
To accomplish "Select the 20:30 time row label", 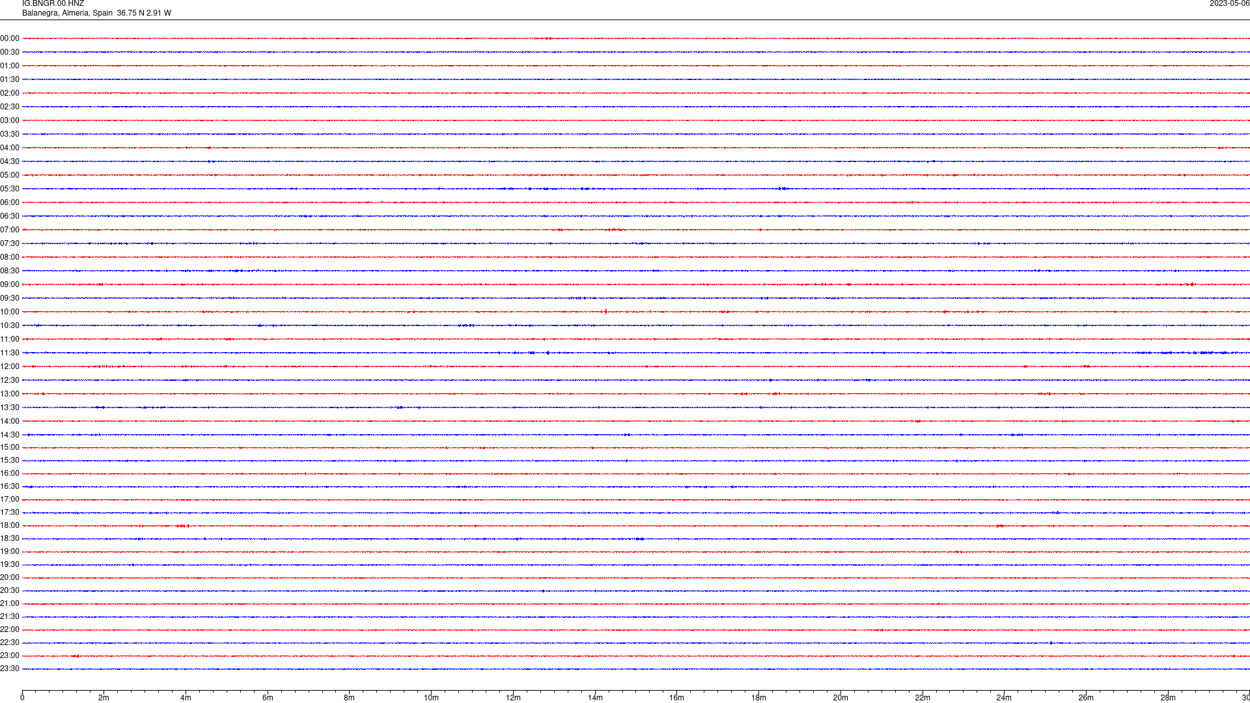I will pyautogui.click(x=10, y=590).
